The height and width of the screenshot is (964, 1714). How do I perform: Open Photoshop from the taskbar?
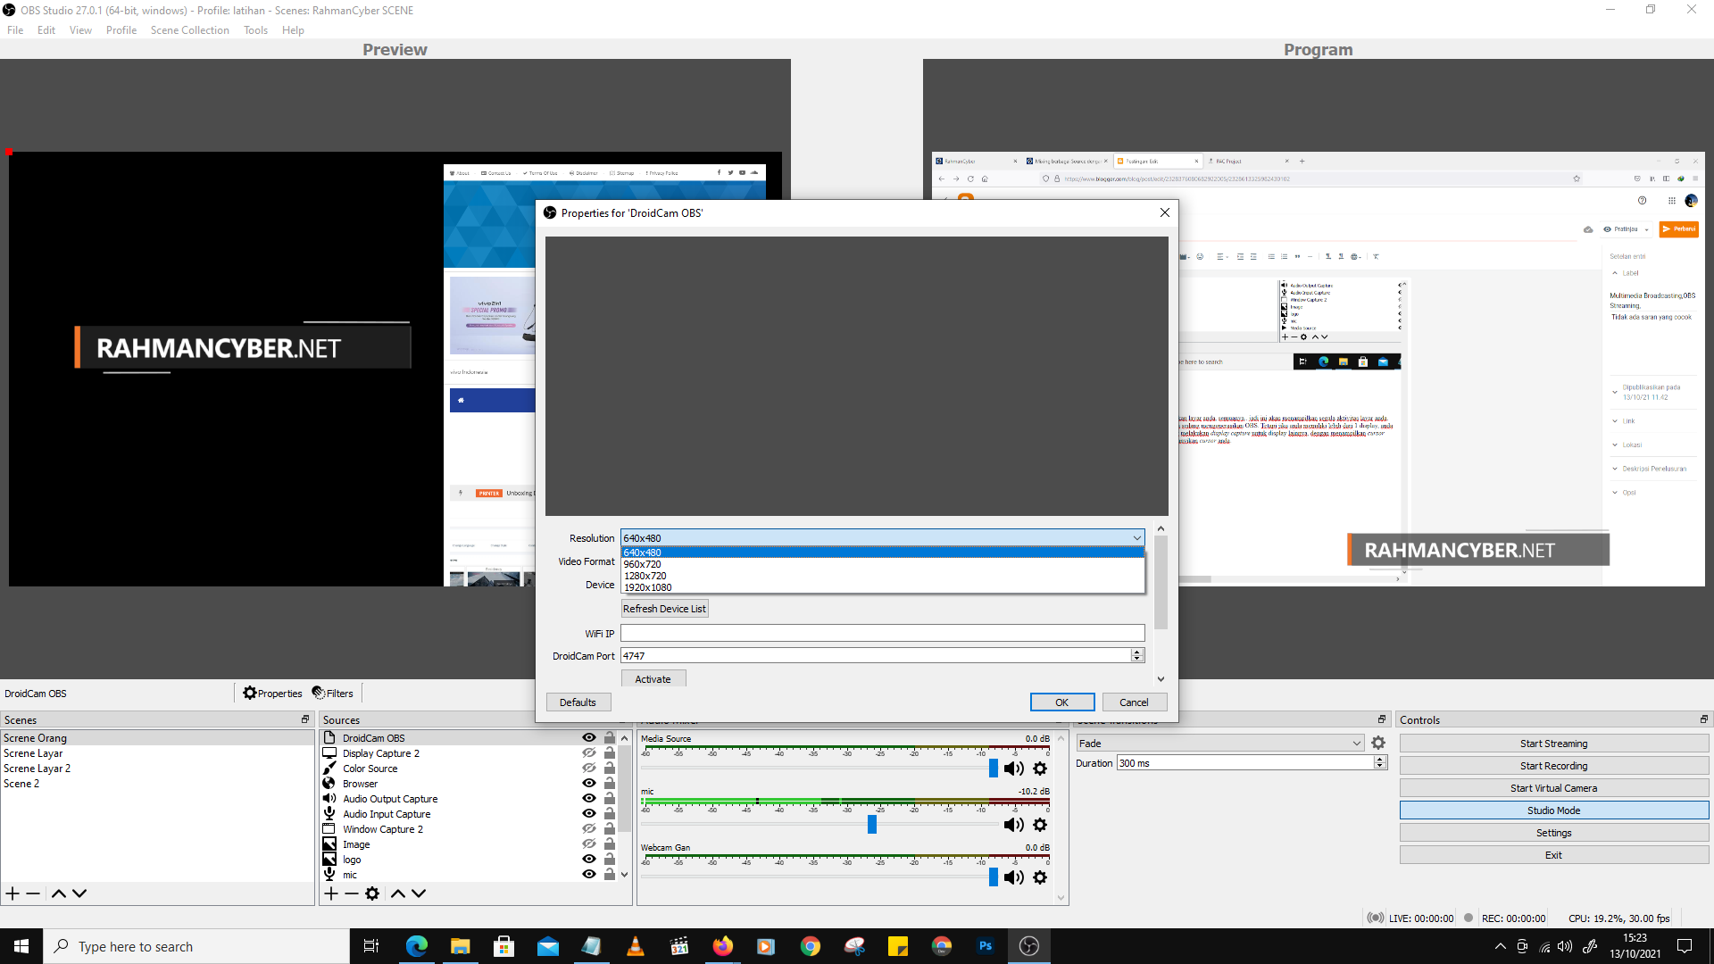[x=986, y=946]
